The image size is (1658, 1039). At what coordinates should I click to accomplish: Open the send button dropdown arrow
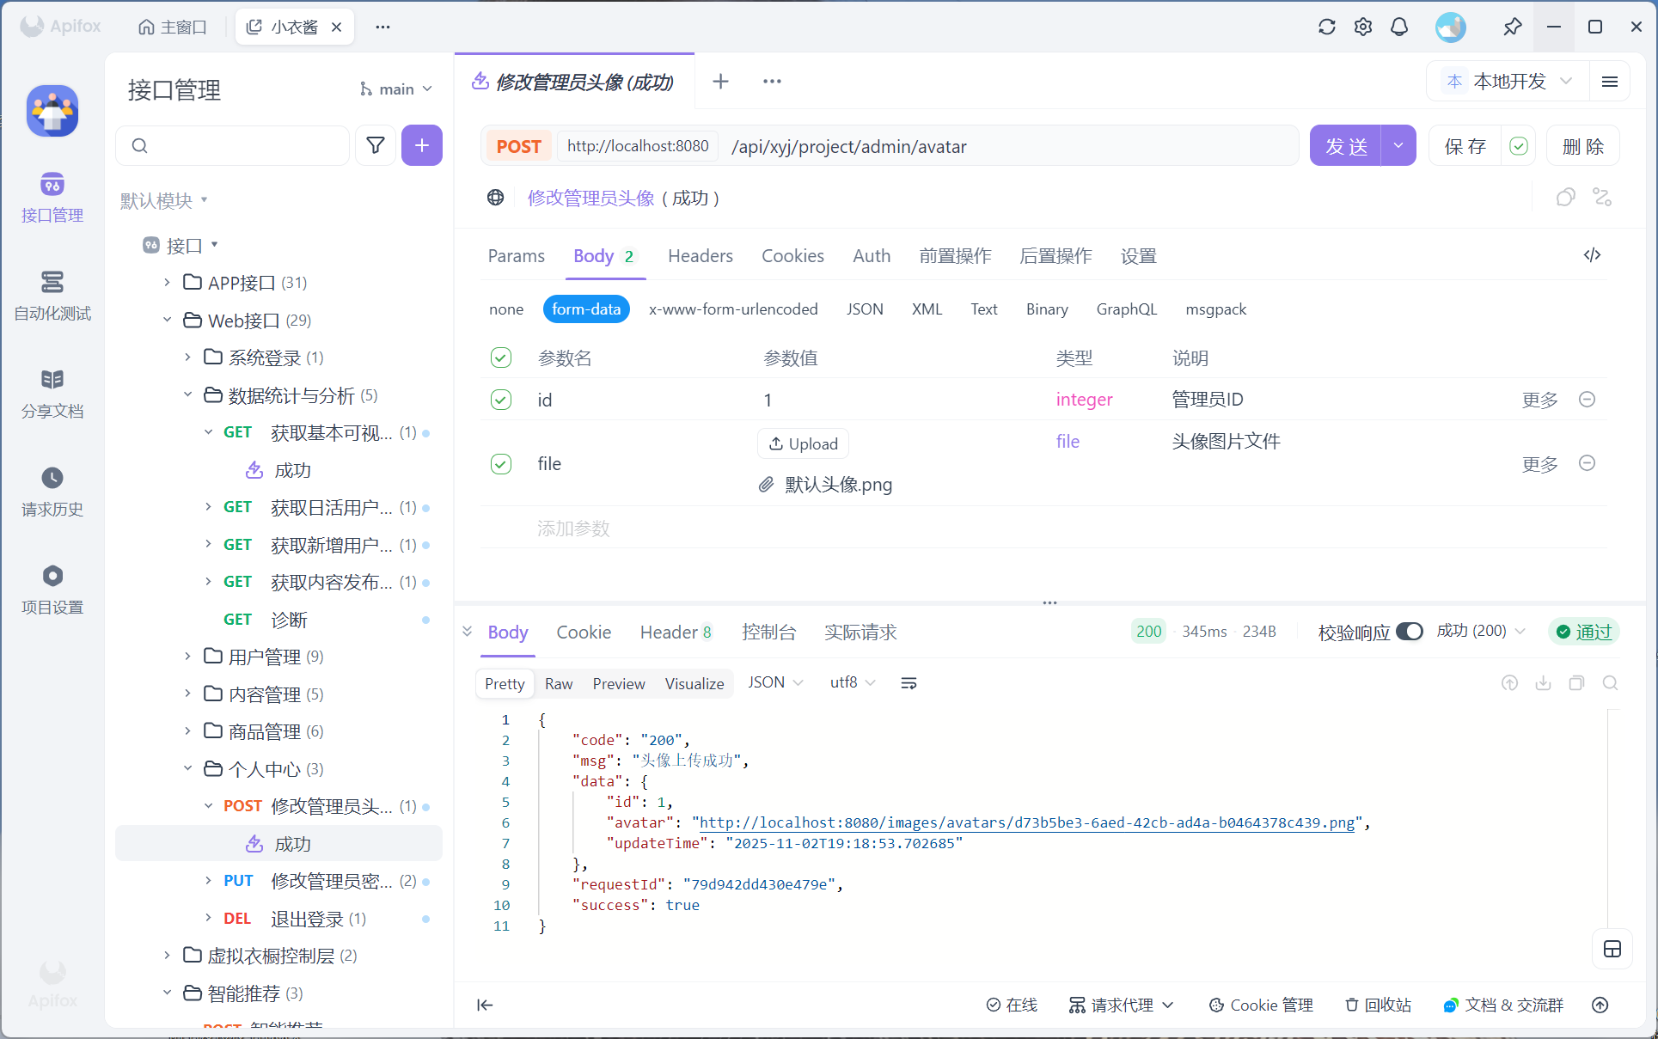click(1398, 146)
